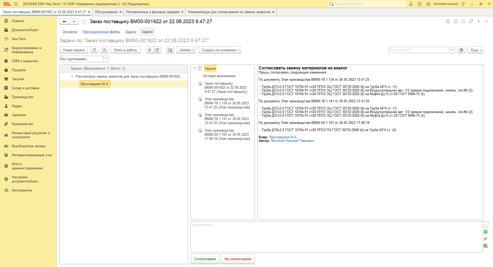The width and height of the screenshot is (493, 267).
Task: Open 'Основное' section link
Action: click(70, 32)
